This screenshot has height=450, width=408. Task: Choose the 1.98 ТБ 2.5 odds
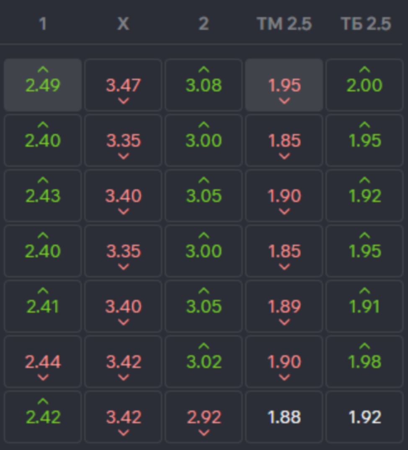[364, 362]
